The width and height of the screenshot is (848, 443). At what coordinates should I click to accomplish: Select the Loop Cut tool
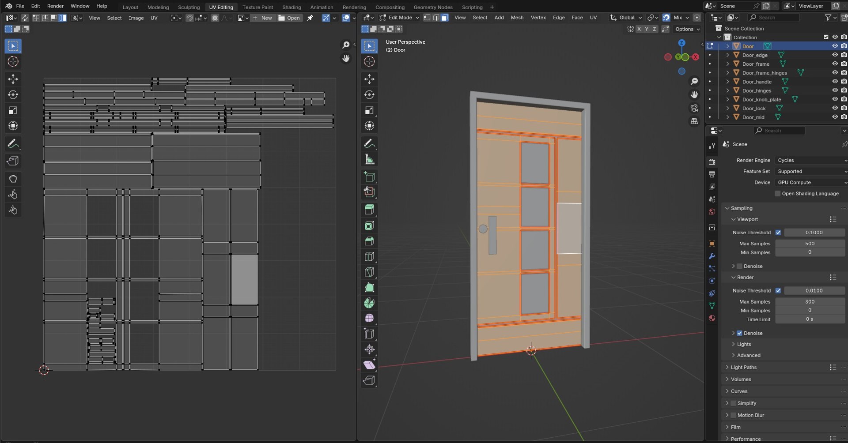pos(369,256)
